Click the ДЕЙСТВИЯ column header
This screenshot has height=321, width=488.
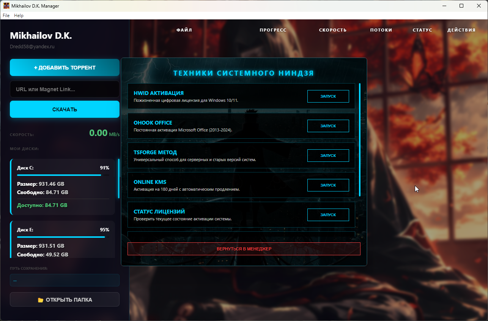point(461,30)
